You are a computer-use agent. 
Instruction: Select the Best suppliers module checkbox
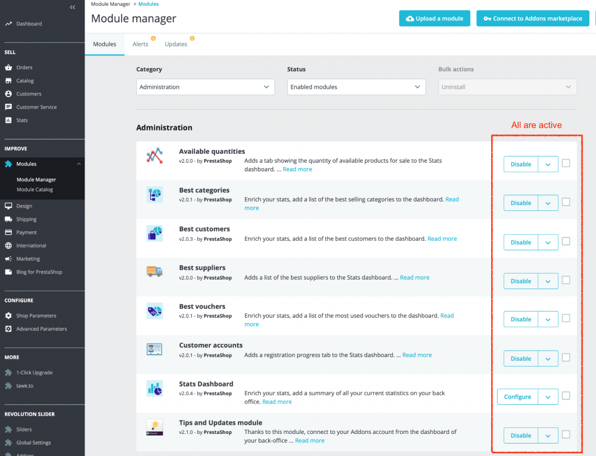[x=566, y=280]
